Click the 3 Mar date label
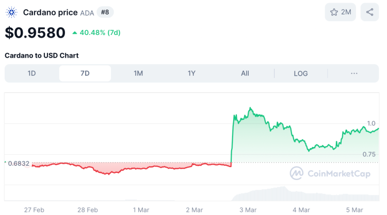 pyautogui.click(x=248, y=210)
